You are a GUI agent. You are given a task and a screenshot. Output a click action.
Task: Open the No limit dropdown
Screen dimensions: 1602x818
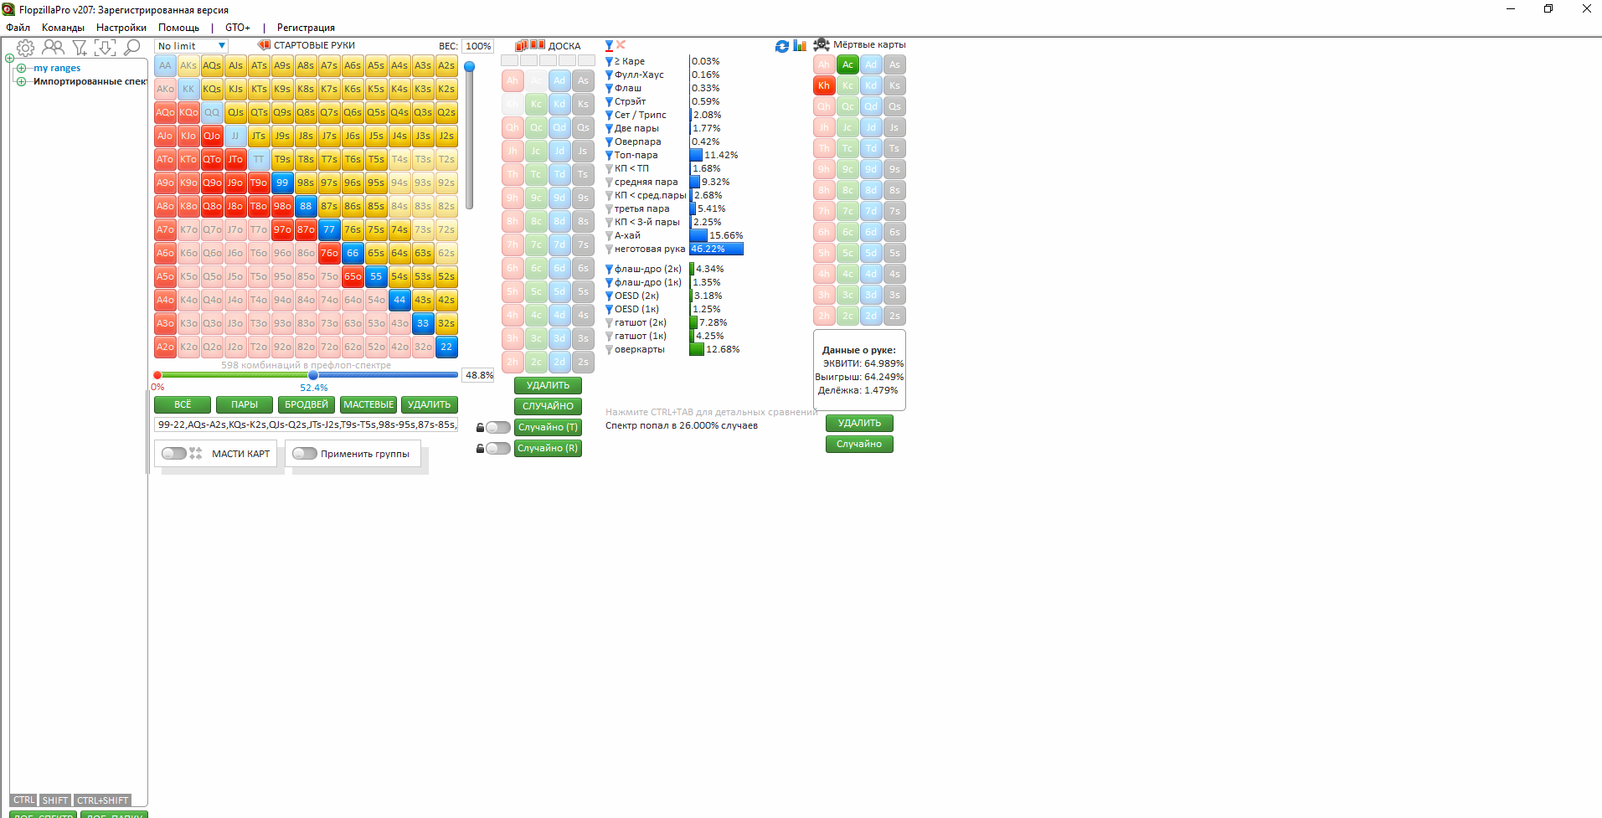coord(192,46)
